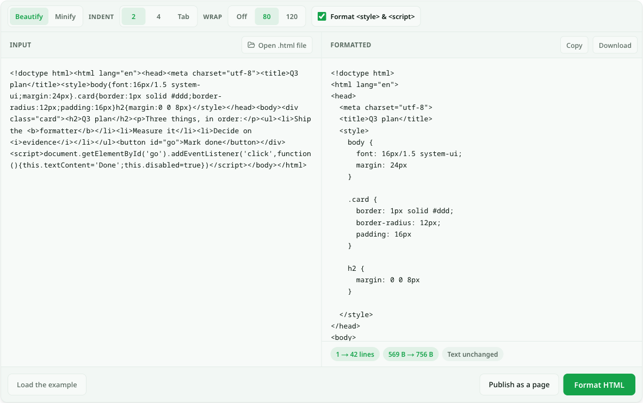Image resolution: width=643 pixels, height=403 pixels.
Task: Set indent to 2 spaces
Action: 133,16
